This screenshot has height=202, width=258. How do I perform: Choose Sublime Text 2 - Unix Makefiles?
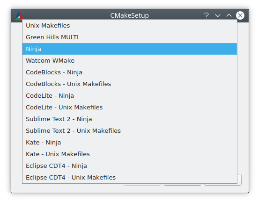point(130,130)
